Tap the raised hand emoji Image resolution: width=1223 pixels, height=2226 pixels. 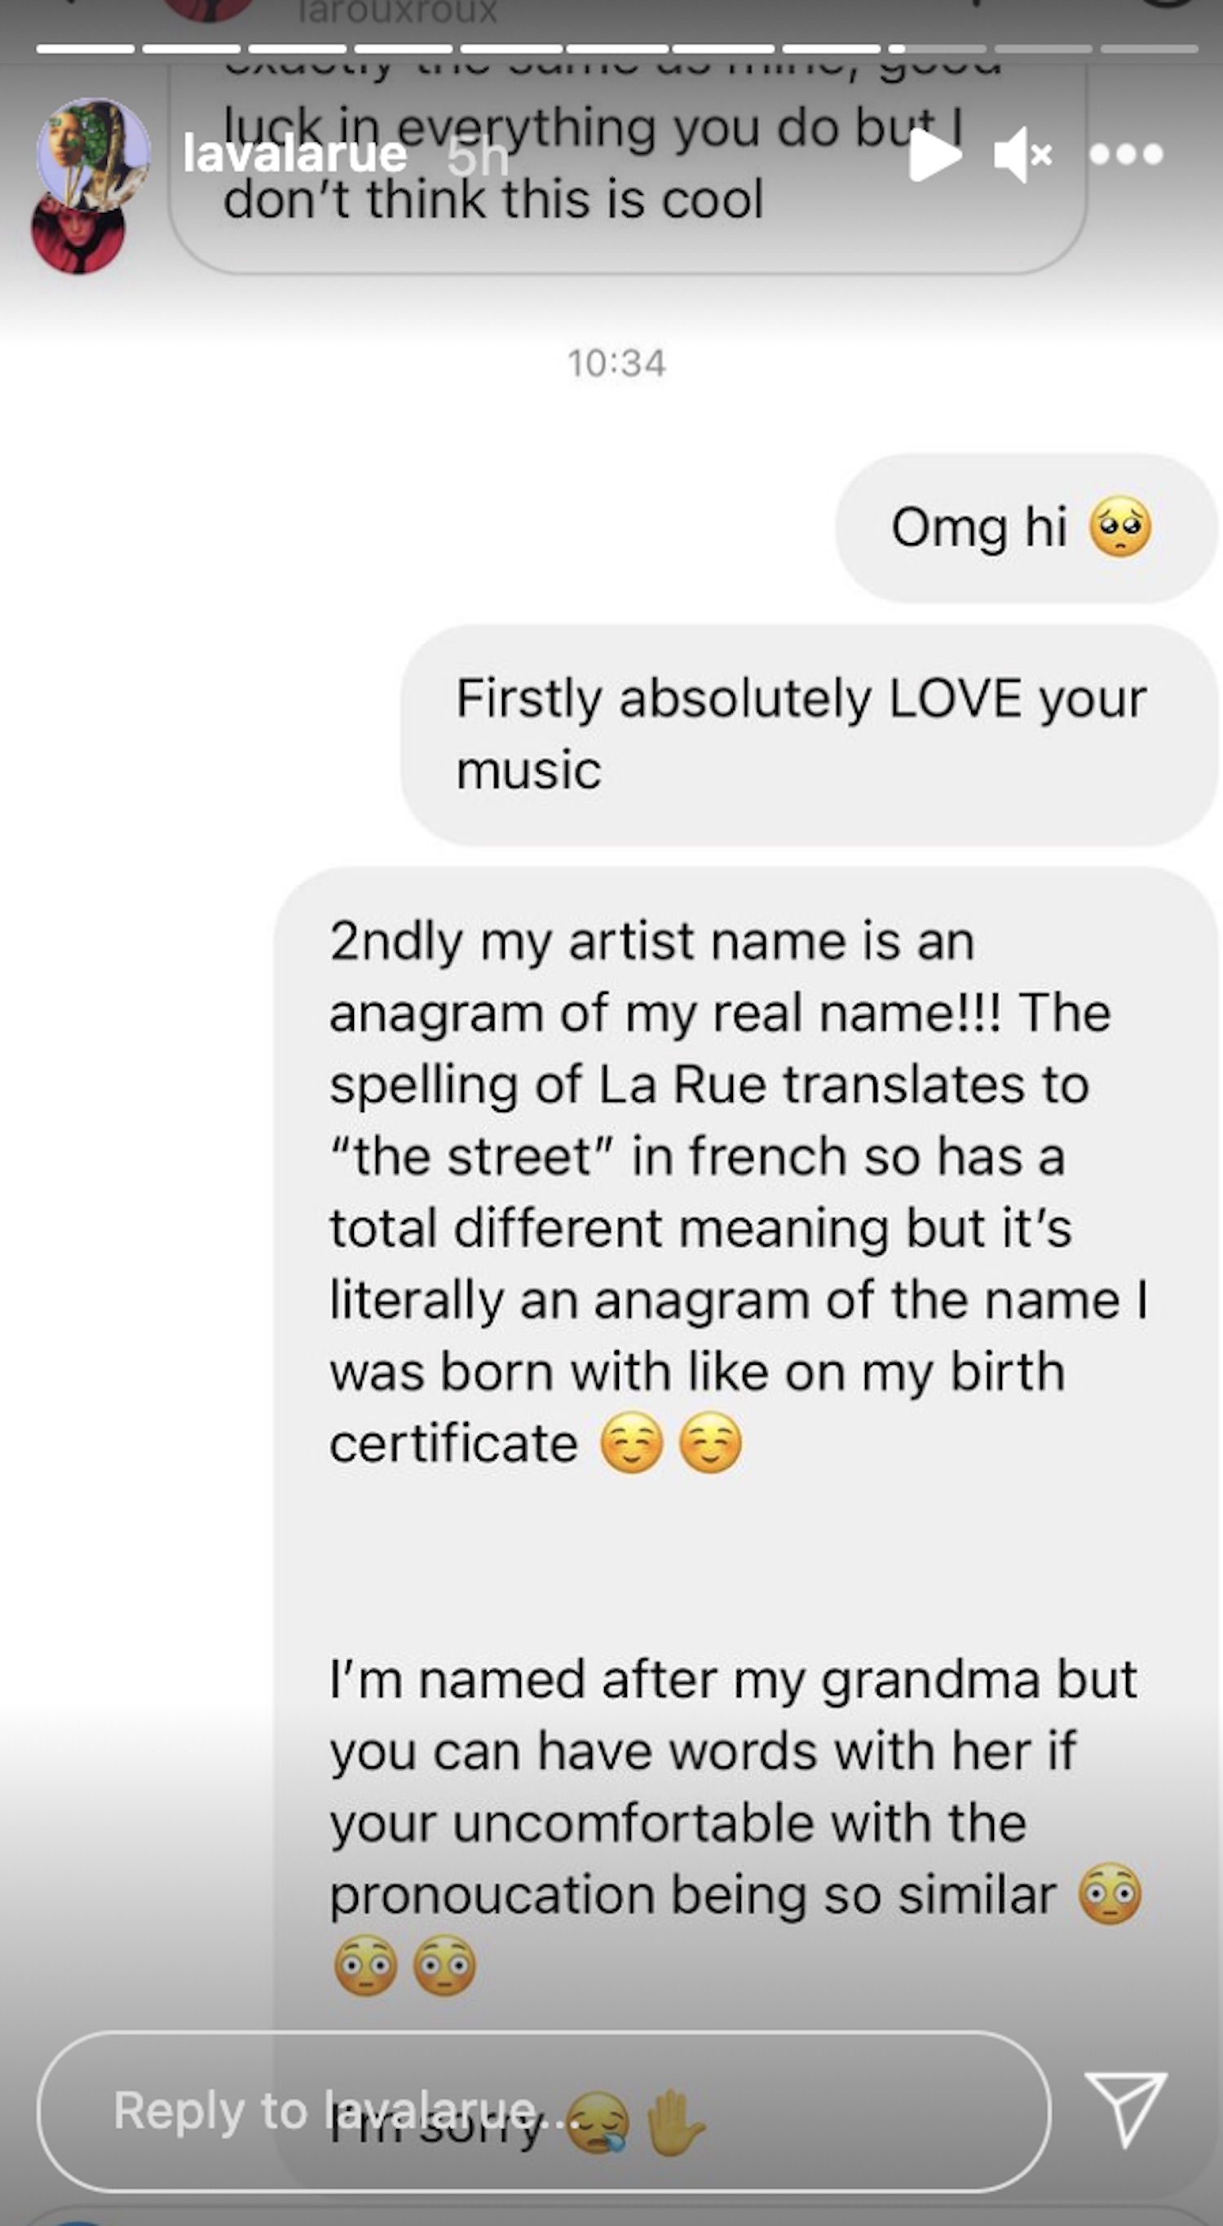[675, 2122]
